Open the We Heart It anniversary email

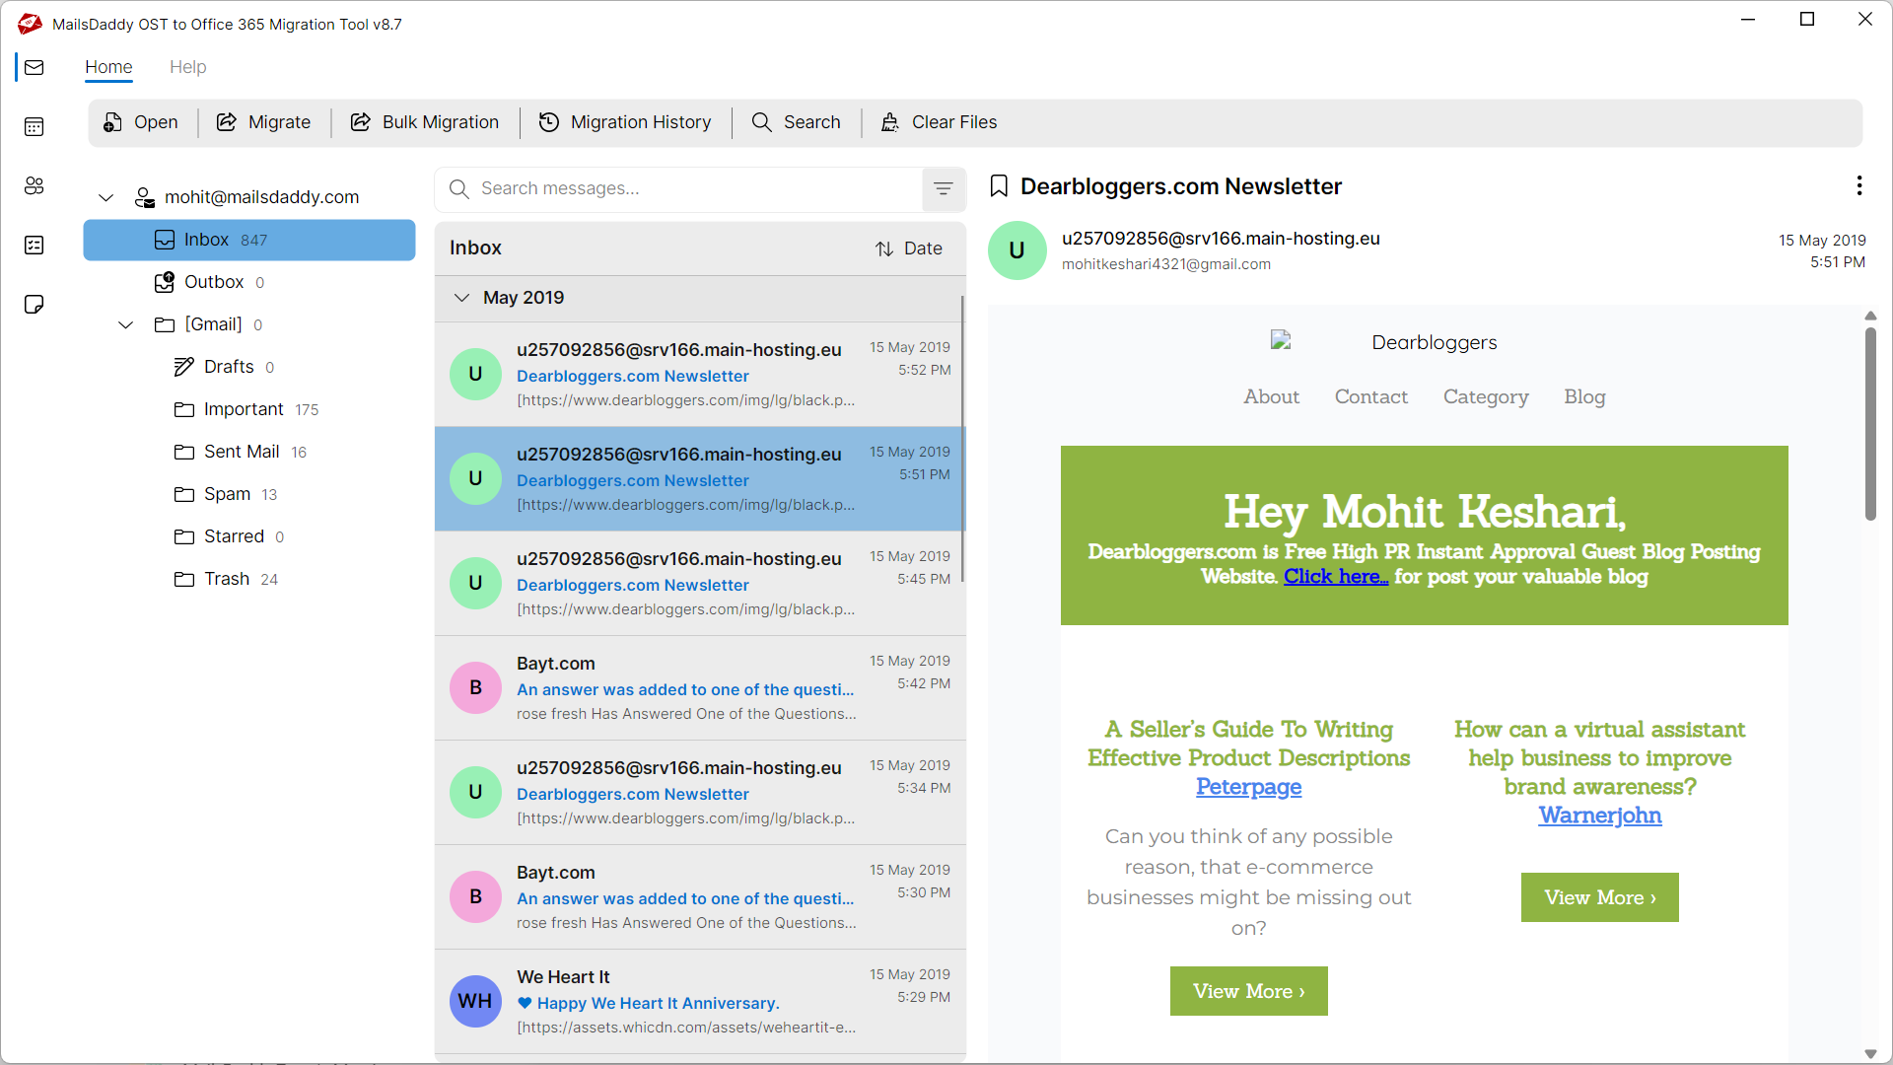[698, 1002]
